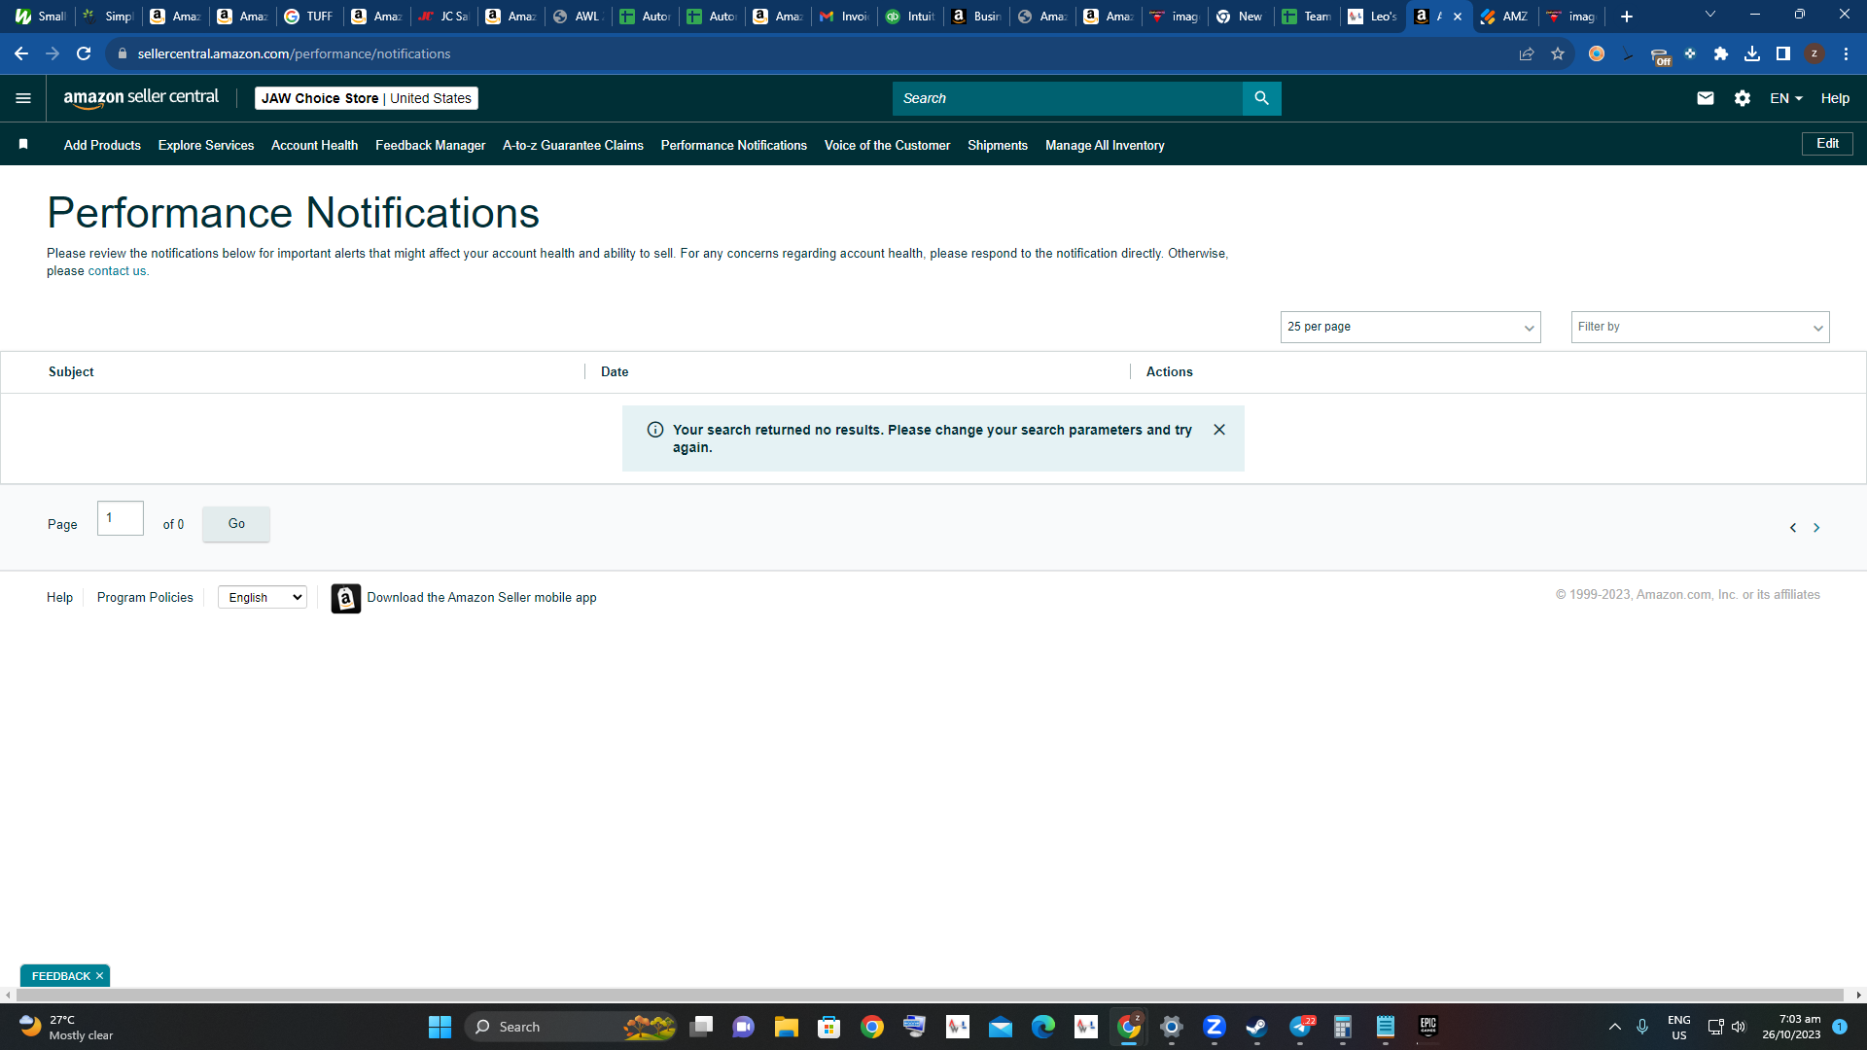1867x1050 pixels.
Task: Open Feedback Manager menu item
Action: 430,145
